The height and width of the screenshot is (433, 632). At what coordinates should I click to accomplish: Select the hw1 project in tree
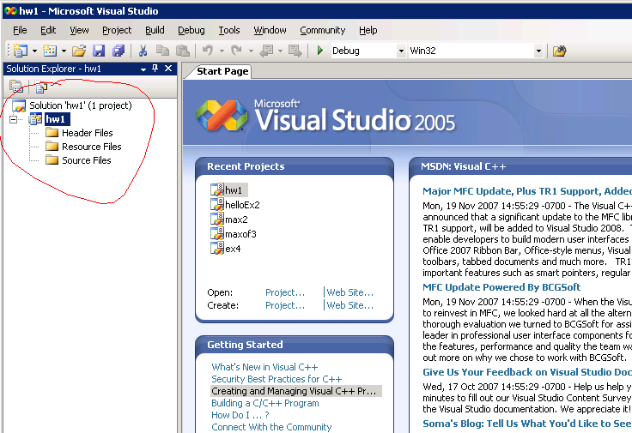pos(57,119)
